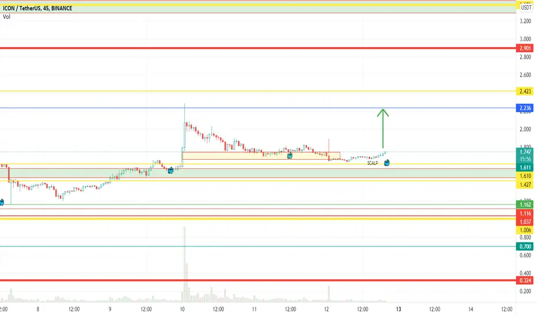Click the yellow 1.610 price label

point(525,176)
